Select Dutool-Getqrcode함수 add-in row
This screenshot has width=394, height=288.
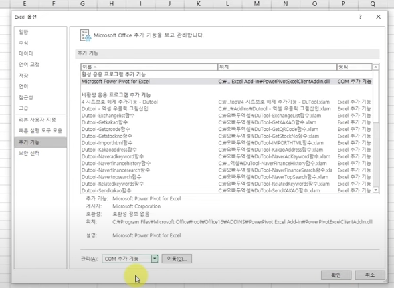click(x=226, y=130)
